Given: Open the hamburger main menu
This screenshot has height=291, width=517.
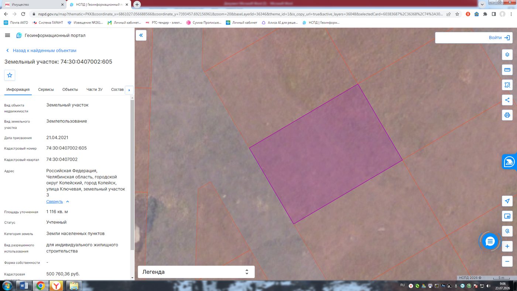Looking at the screenshot, I should (x=7, y=35).
